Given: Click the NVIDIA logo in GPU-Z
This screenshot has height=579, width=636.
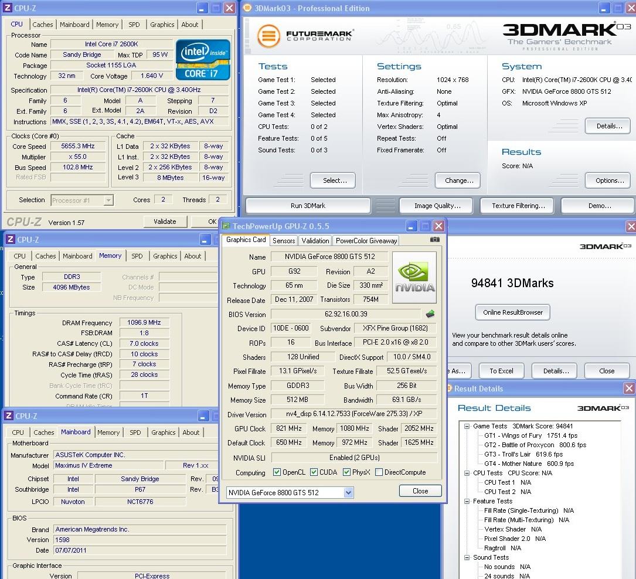Looking at the screenshot, I should 414,277.
